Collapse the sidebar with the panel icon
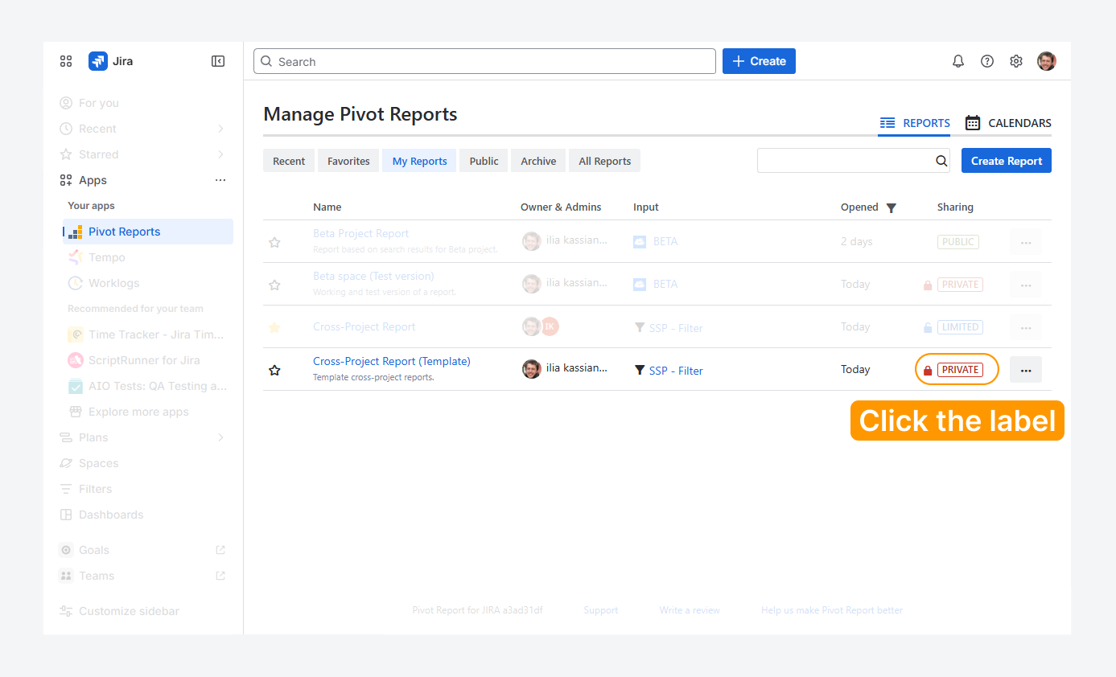Image resolution: width=1116 pixels, height=677 pixels. 218,61
